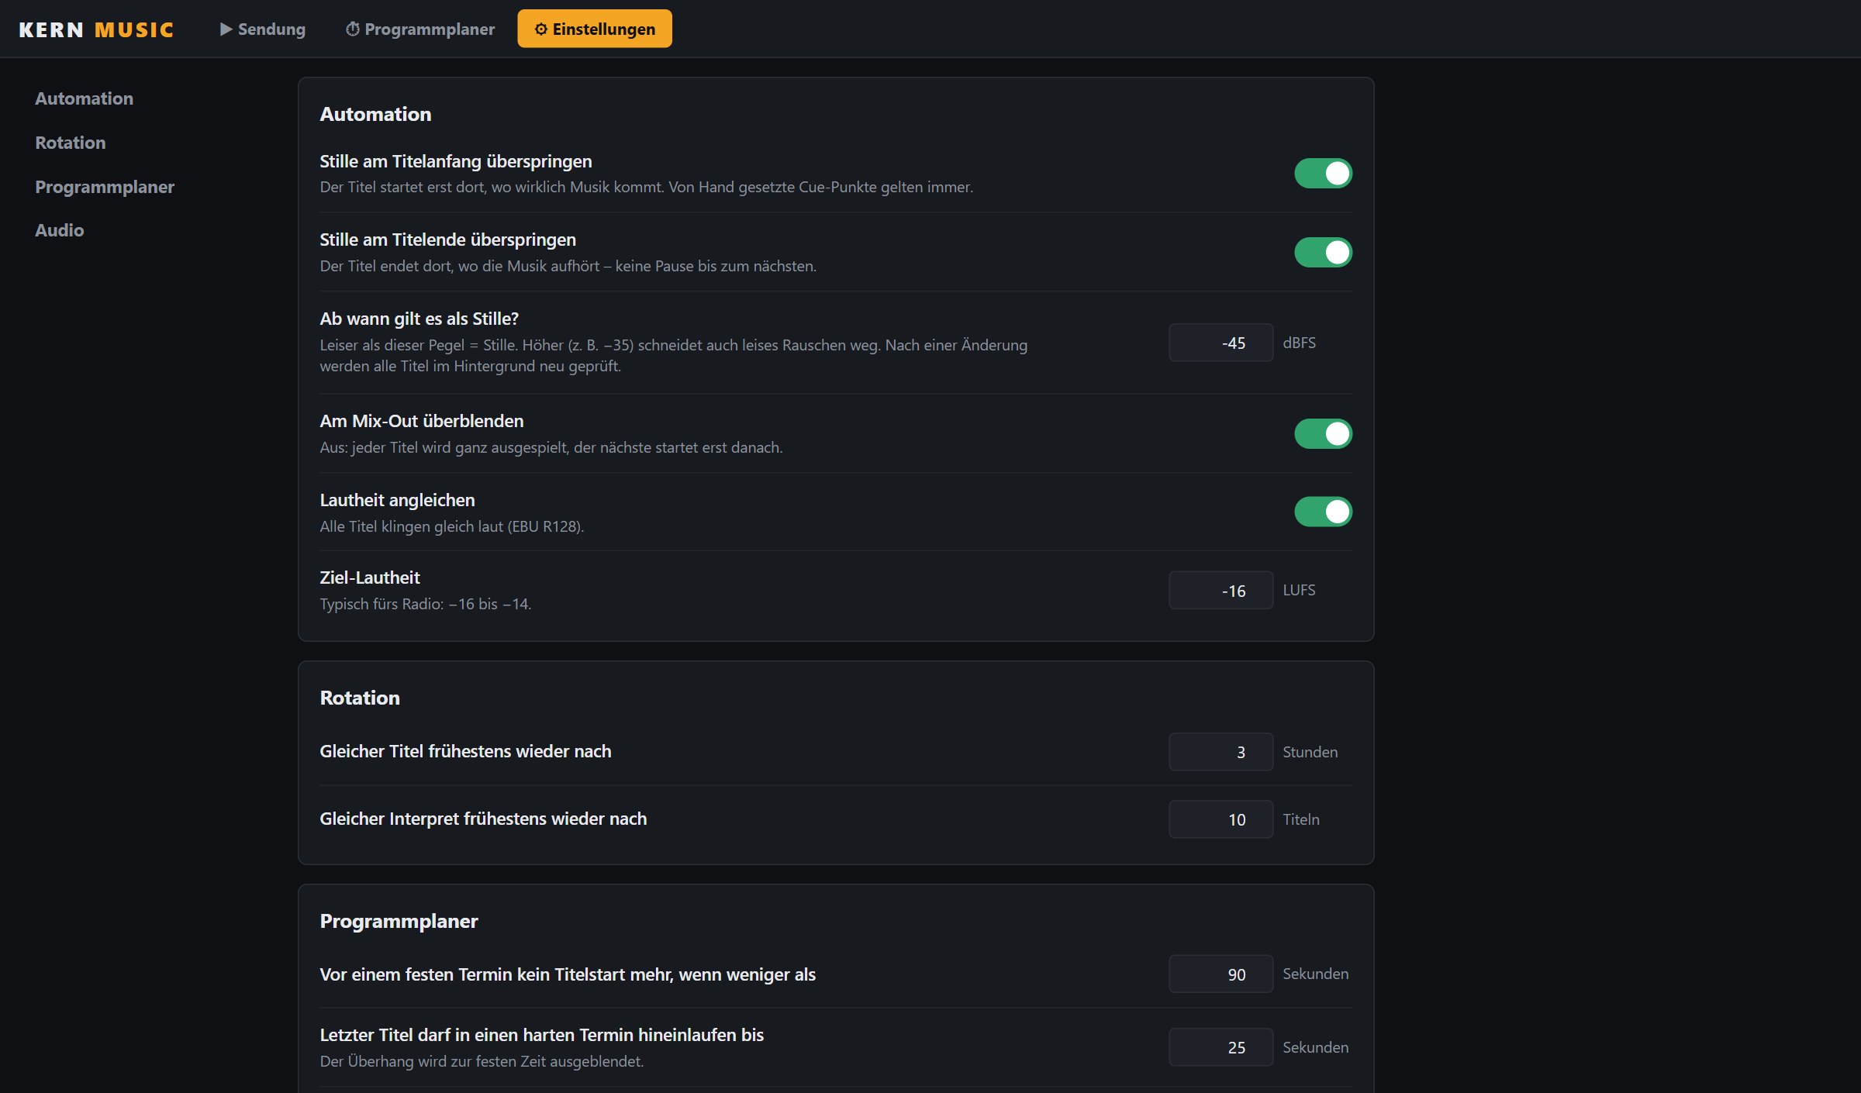Toggle Stille am Titelende überspringen
The image size is (1861, 1093).
tap(1323, 252)
